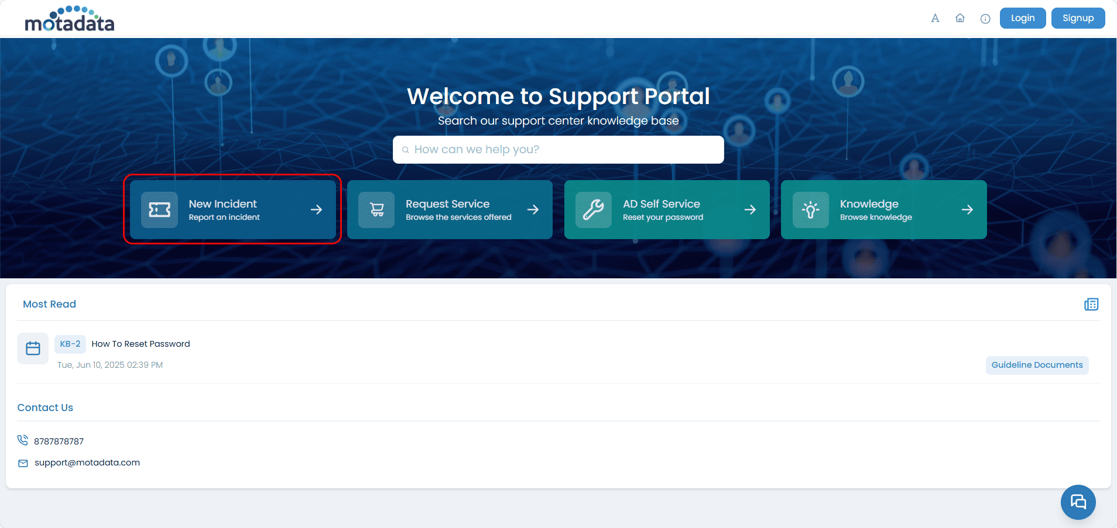Viewport: 1117px width, 528px height.
Task: Click the phone icon beside 8787878787
Action: (x=22, y=440)
